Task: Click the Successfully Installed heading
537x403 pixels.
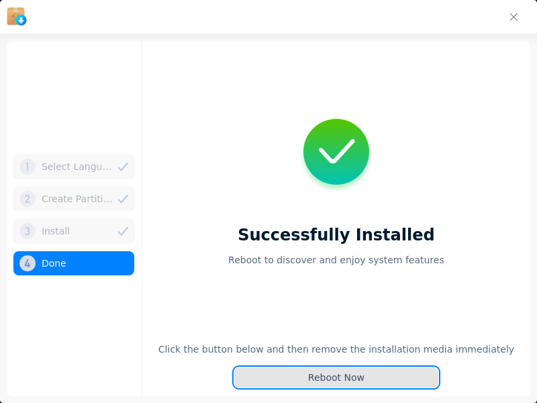Action: [336, 234]
